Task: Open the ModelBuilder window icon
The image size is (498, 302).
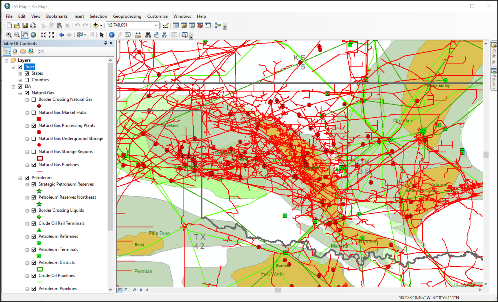Action: (218, 25)
